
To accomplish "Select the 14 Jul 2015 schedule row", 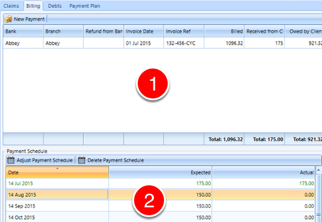I will 160,183.
